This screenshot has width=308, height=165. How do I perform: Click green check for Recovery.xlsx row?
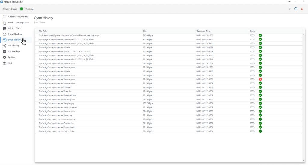(x=260, y=99)
